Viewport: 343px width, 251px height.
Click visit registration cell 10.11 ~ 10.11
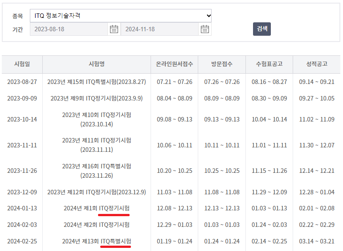pos(222,145)
